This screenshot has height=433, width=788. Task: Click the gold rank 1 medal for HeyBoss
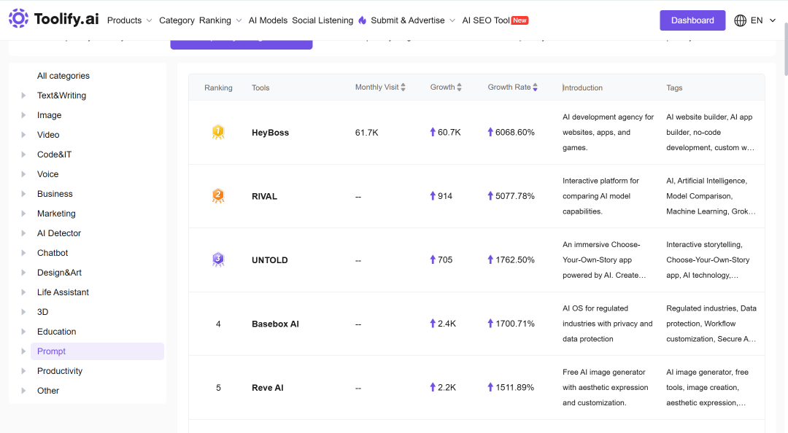[x=218, y=132]
